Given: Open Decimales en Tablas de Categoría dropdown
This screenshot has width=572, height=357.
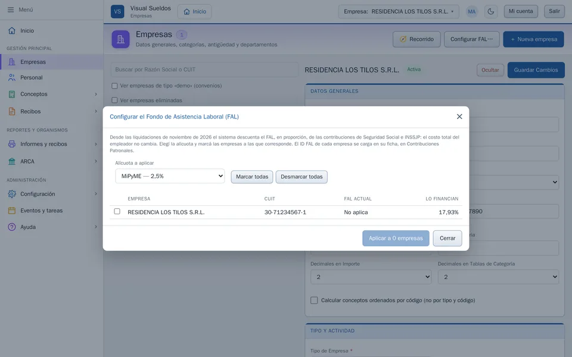Looking at the screenshot, I should [498, 277].
